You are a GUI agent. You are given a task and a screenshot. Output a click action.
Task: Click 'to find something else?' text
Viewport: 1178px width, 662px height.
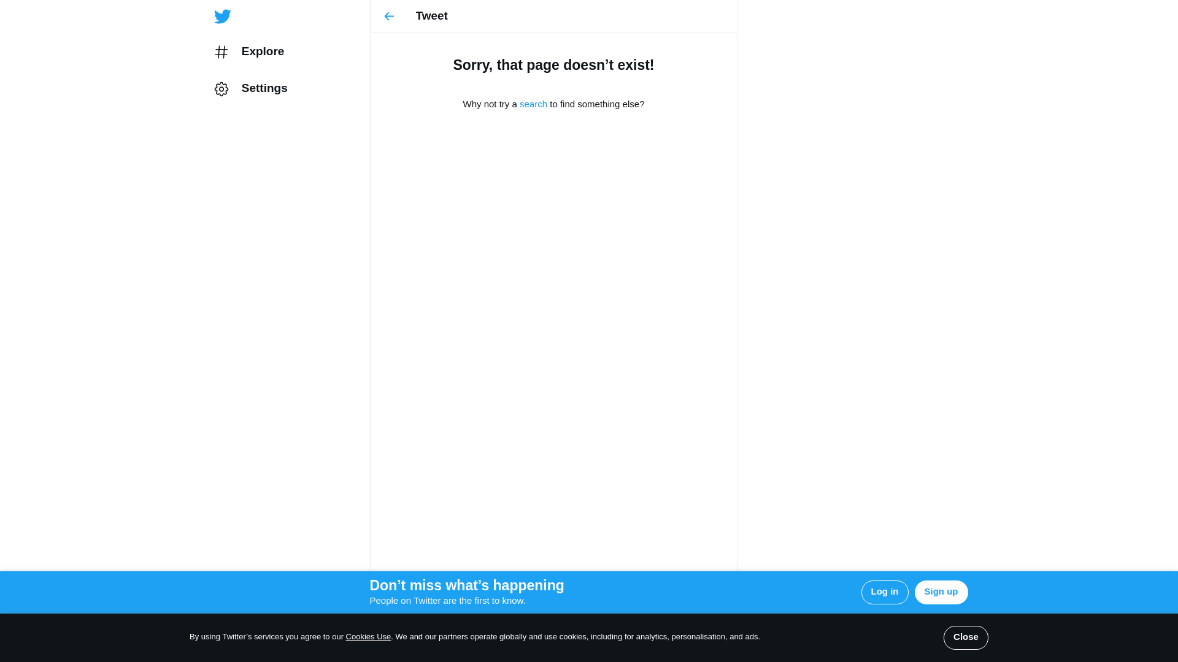(x=596, y=104)
